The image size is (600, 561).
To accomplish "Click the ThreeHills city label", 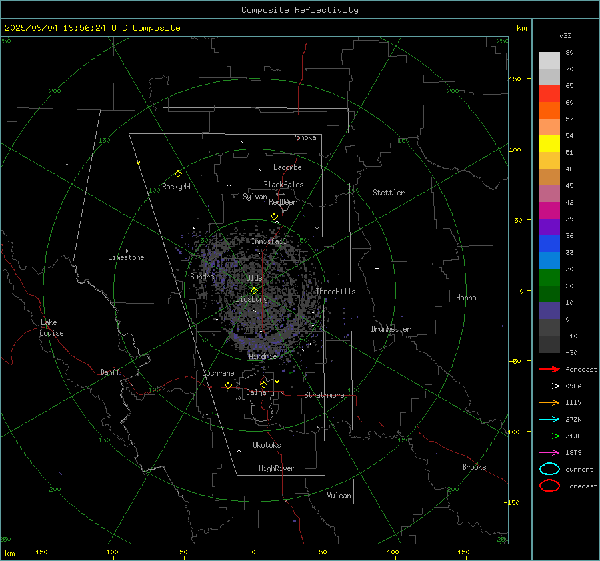I will pyautogui.click(x=335, y=292).
